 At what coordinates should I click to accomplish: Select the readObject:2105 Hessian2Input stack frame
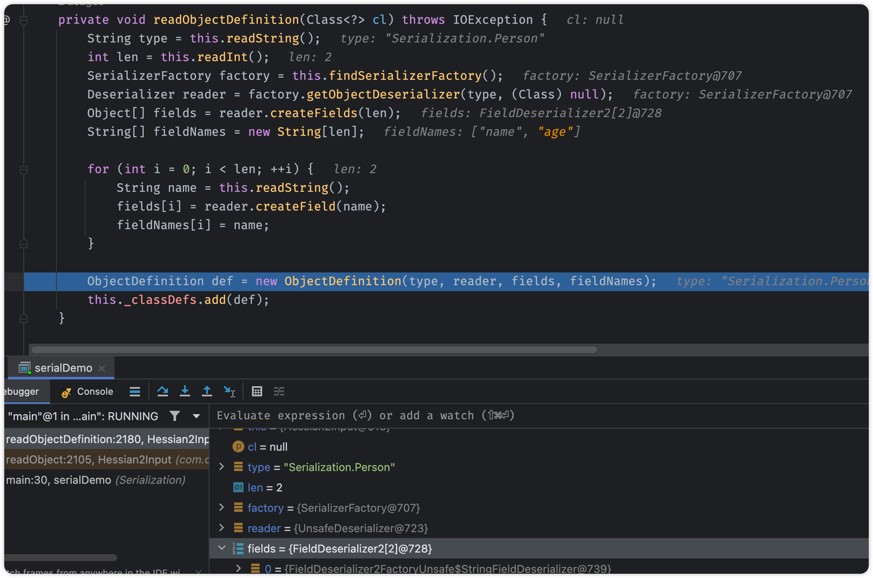[107, 460]
